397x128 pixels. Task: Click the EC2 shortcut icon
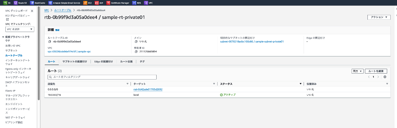point(85,3)
